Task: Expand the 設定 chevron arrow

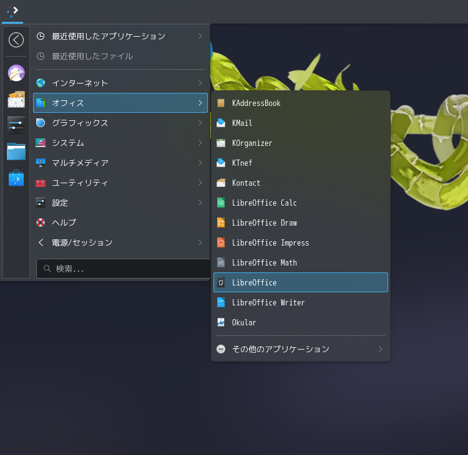Action: (200, 203)
